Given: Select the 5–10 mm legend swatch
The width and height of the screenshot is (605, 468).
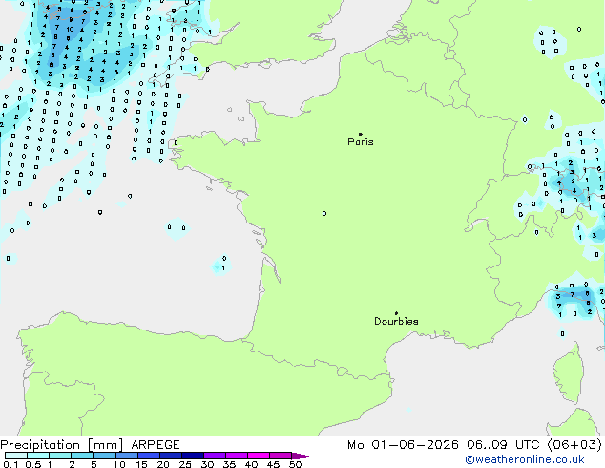Looking at the screenshot, I should point(104,456).
